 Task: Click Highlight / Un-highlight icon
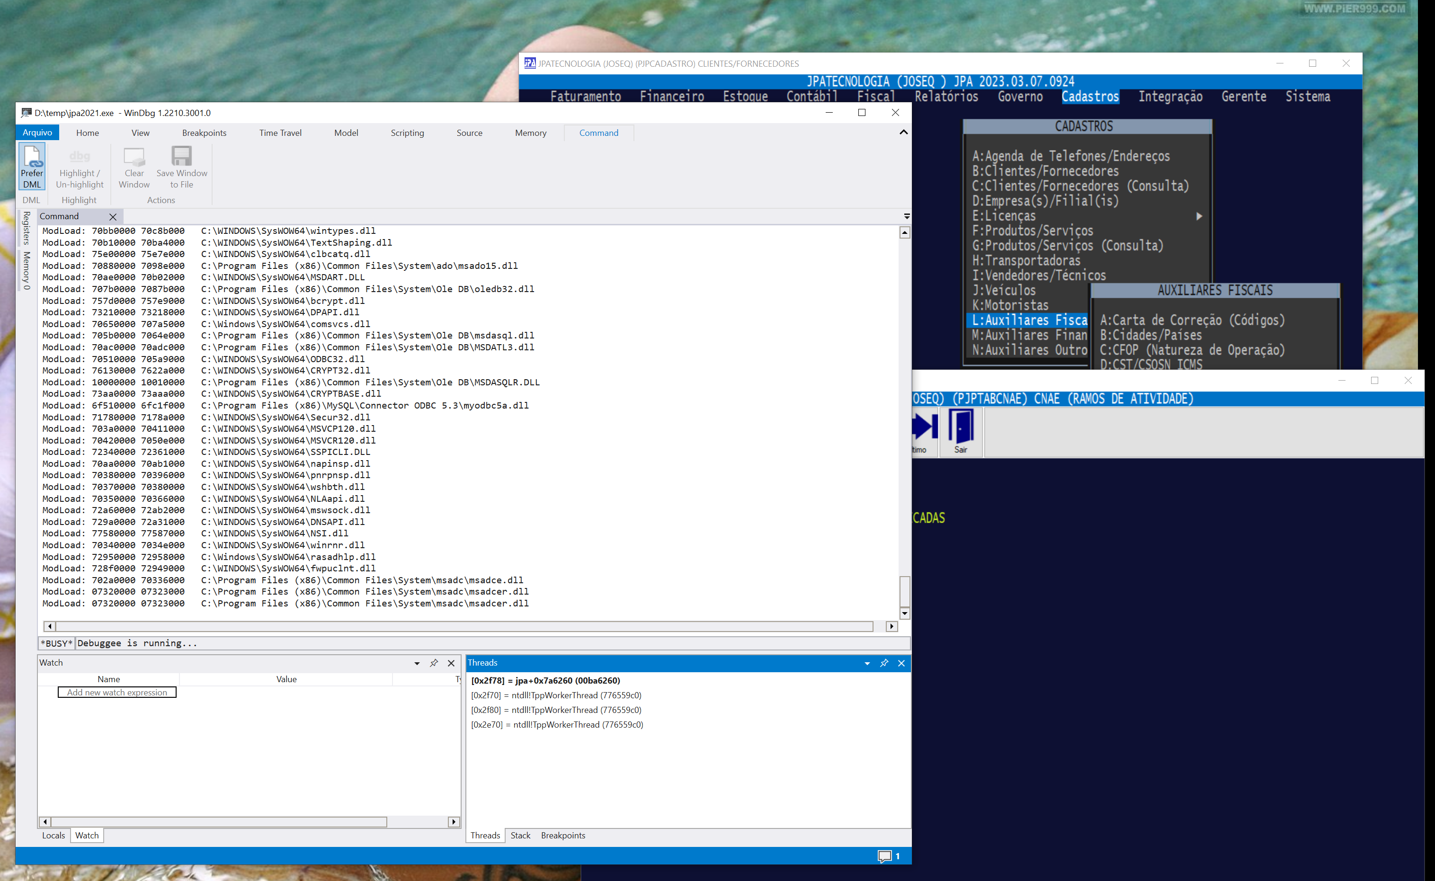(x=80, y=157)
